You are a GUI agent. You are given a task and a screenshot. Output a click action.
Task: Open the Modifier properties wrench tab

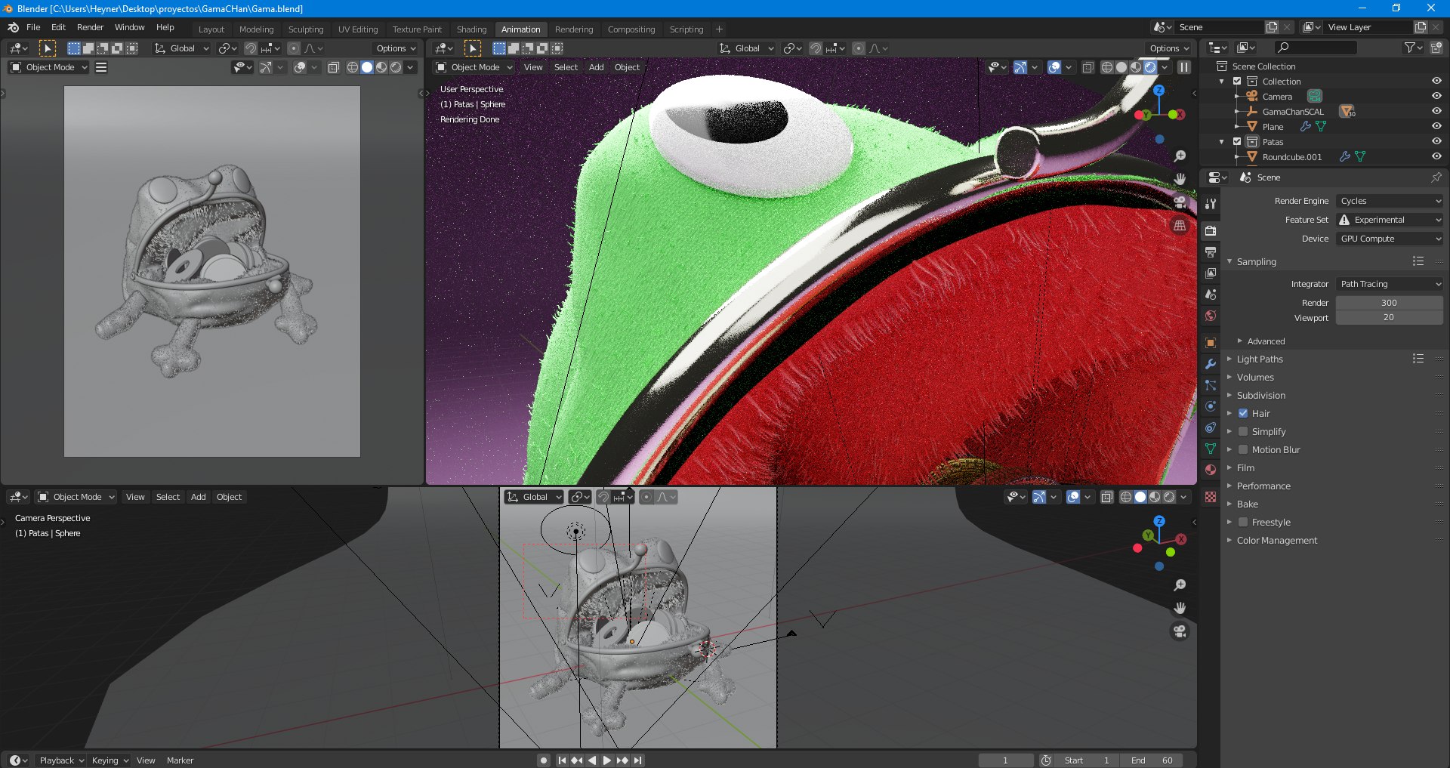click(x=1211, y=364)
